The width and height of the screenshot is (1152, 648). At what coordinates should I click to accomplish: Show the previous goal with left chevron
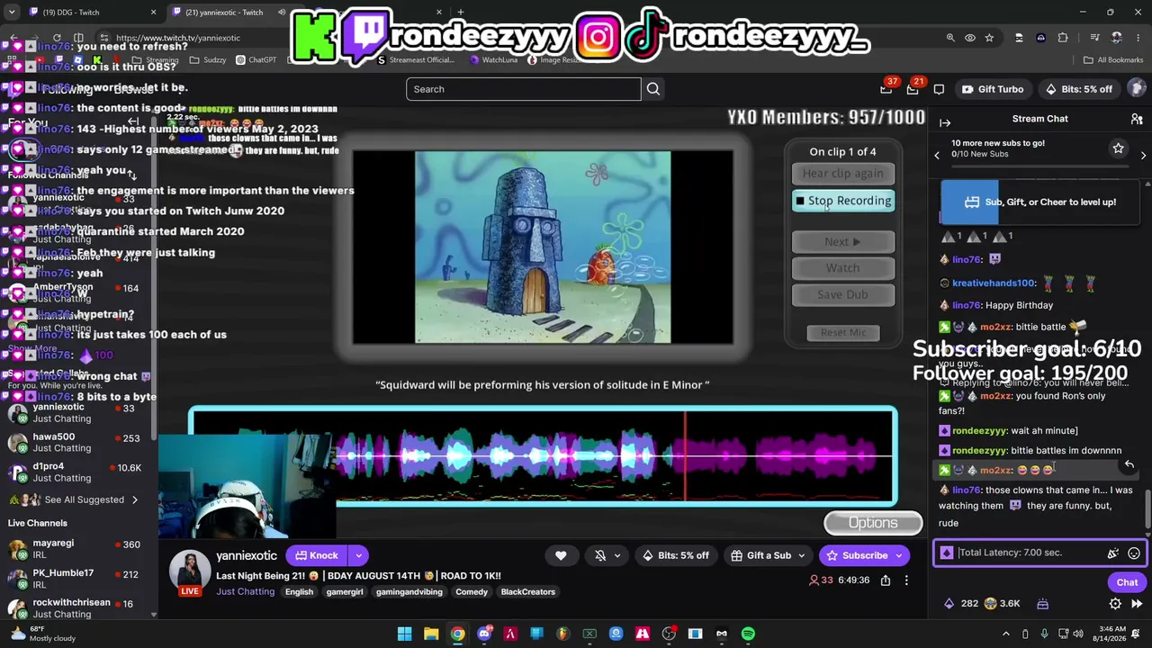tap(937, 156)
